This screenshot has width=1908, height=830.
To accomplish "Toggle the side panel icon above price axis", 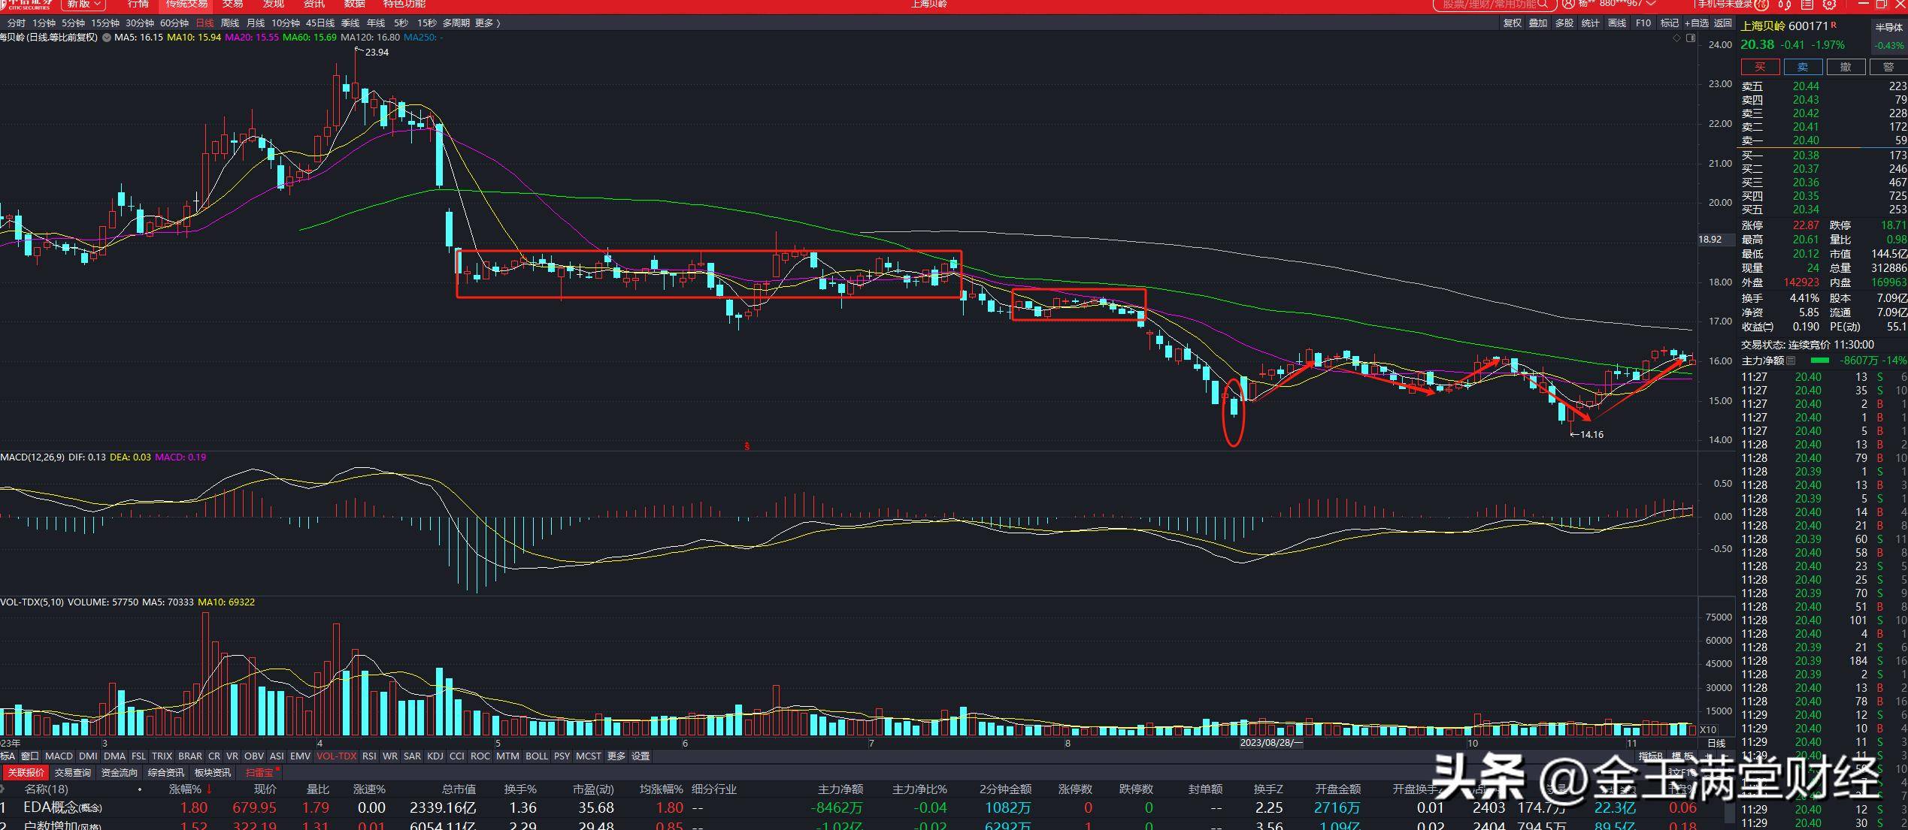I will pyautogui.click(x=1691, y=38).
